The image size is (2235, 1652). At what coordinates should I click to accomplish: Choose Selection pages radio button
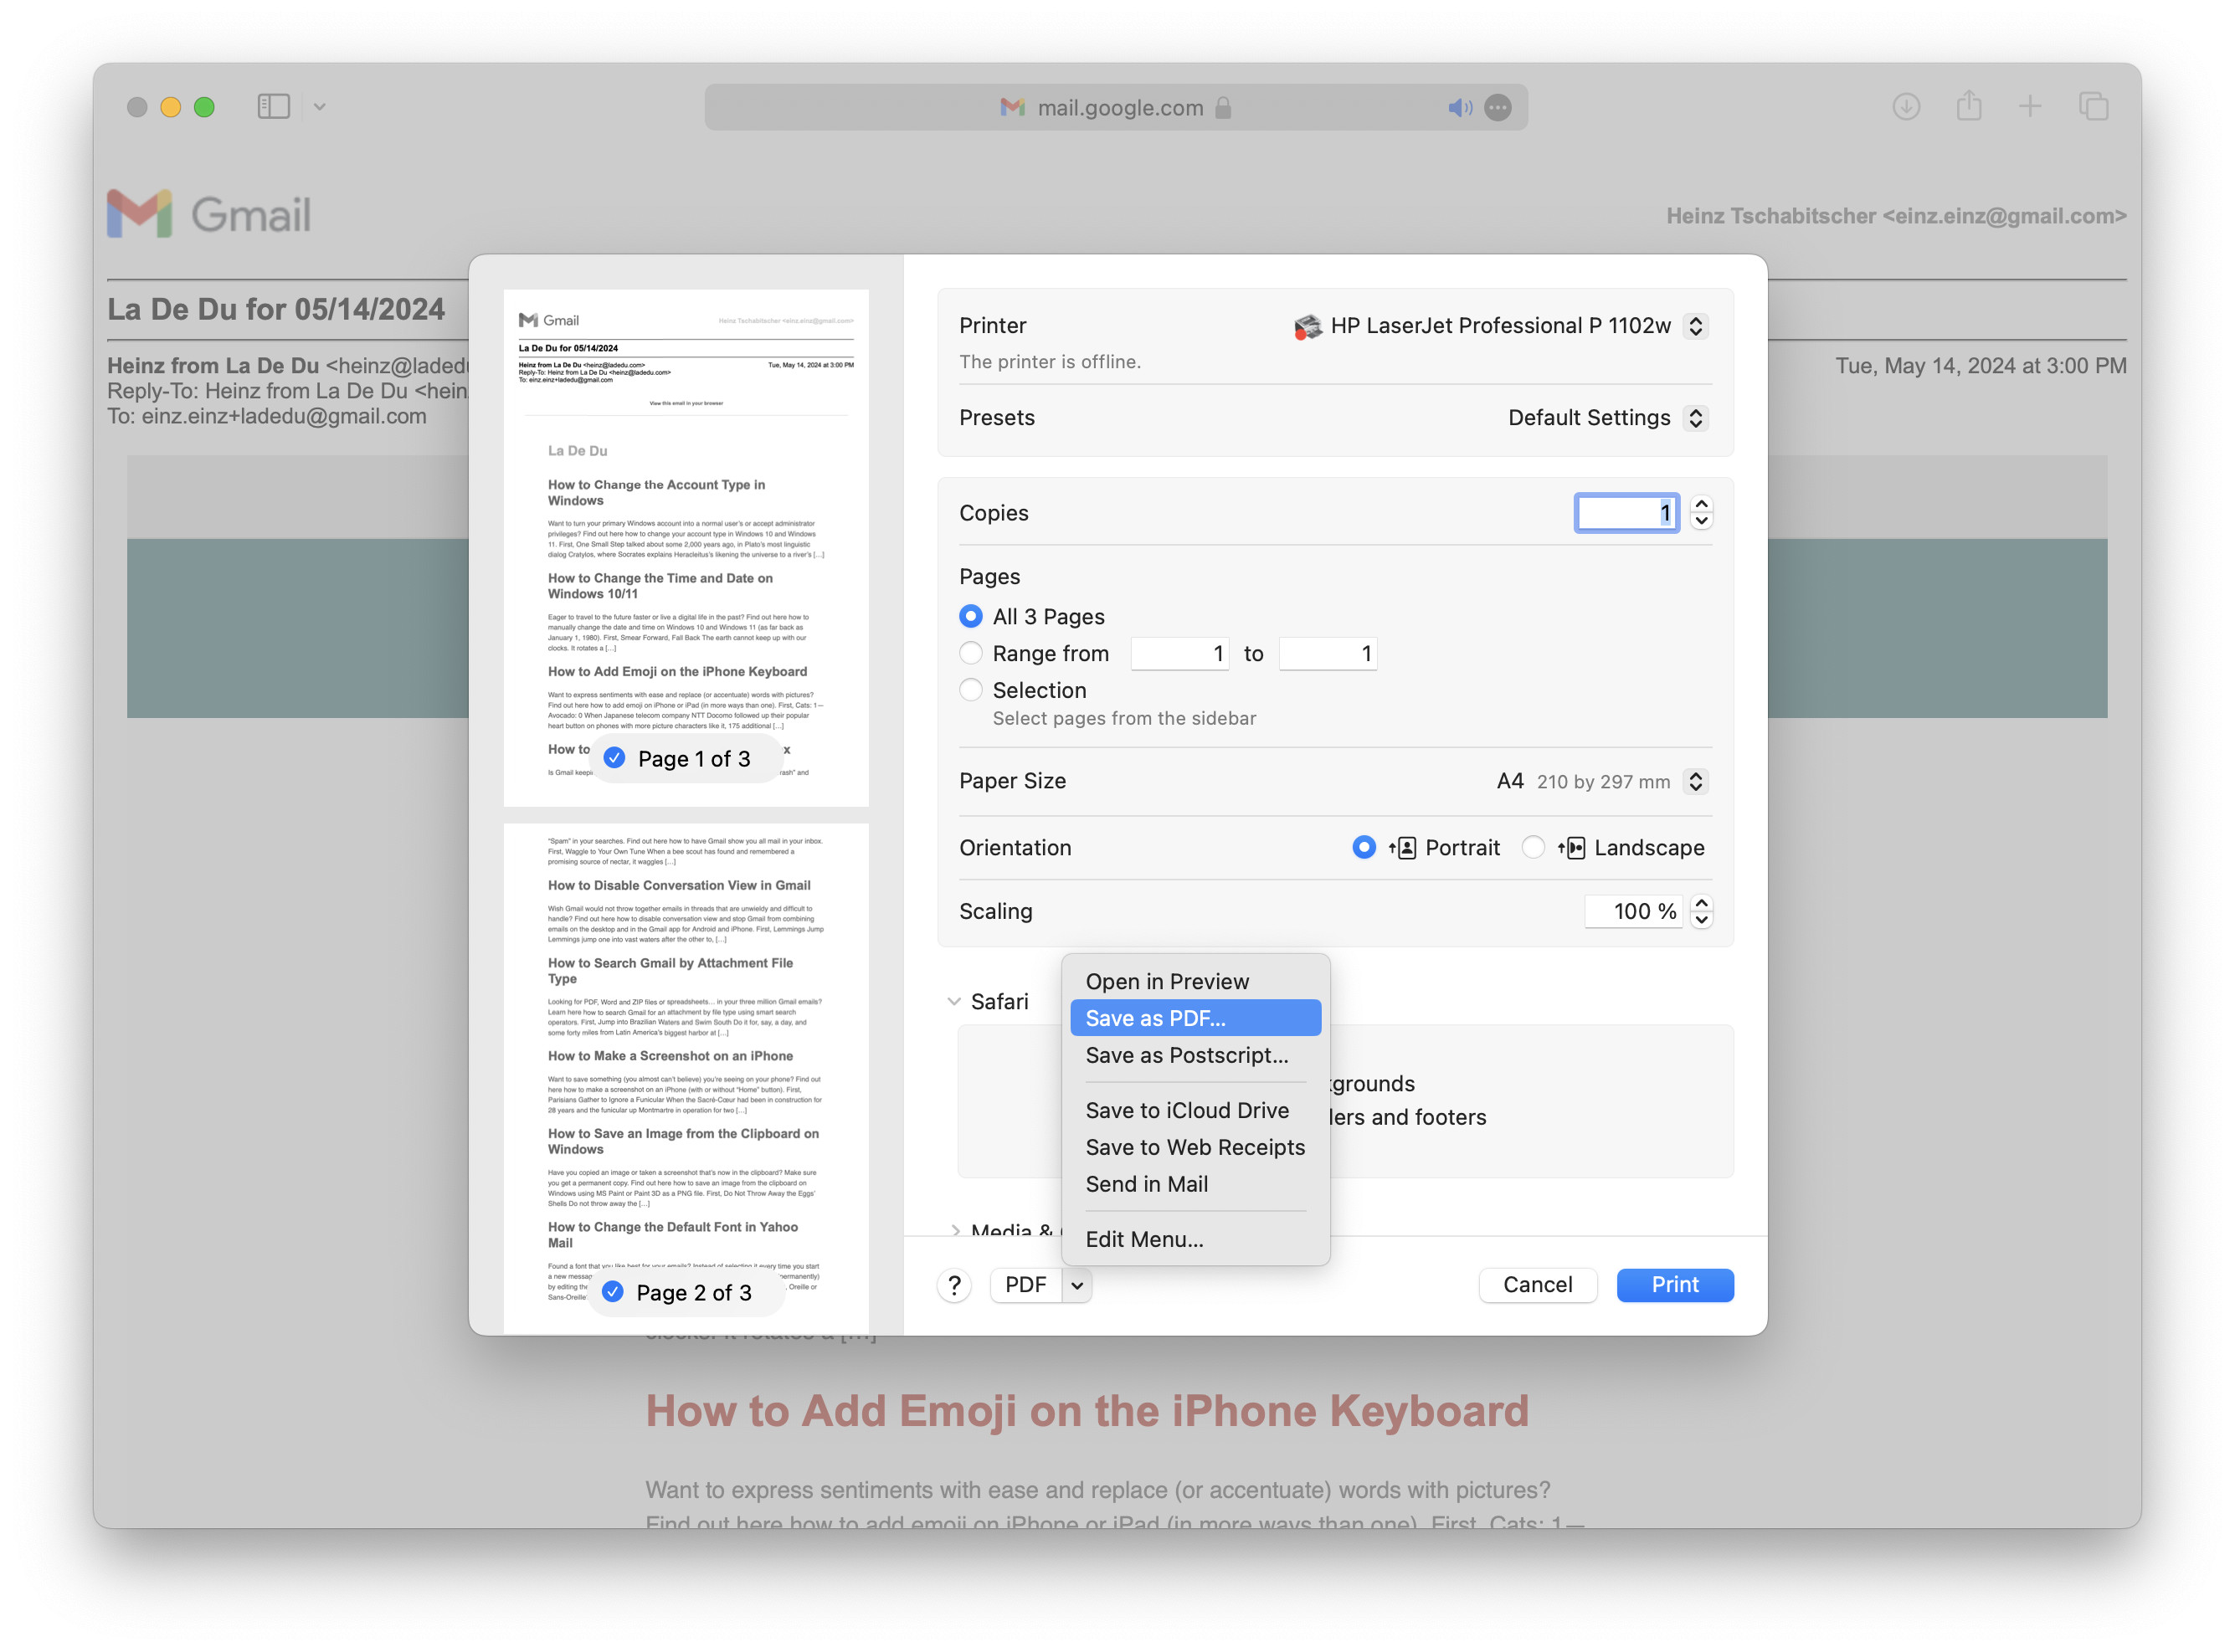tap(970, 690)
